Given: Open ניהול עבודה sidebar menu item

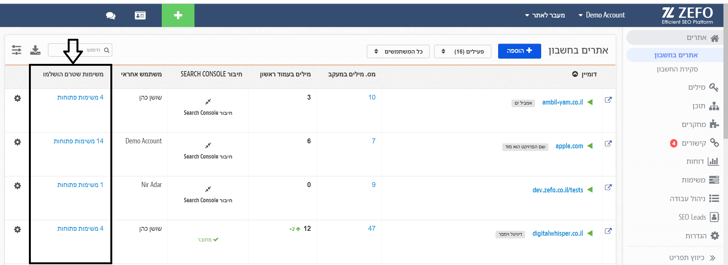Looking at the screenshot, I should point(695,198).
